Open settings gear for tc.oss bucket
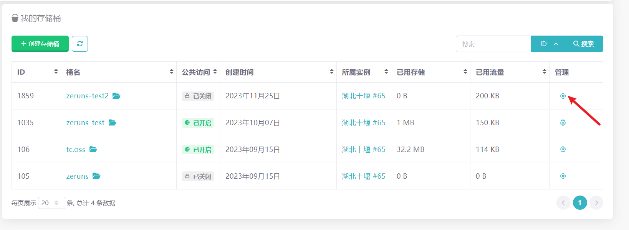Screen dimensions: 629x230 (x=563, y=149)
